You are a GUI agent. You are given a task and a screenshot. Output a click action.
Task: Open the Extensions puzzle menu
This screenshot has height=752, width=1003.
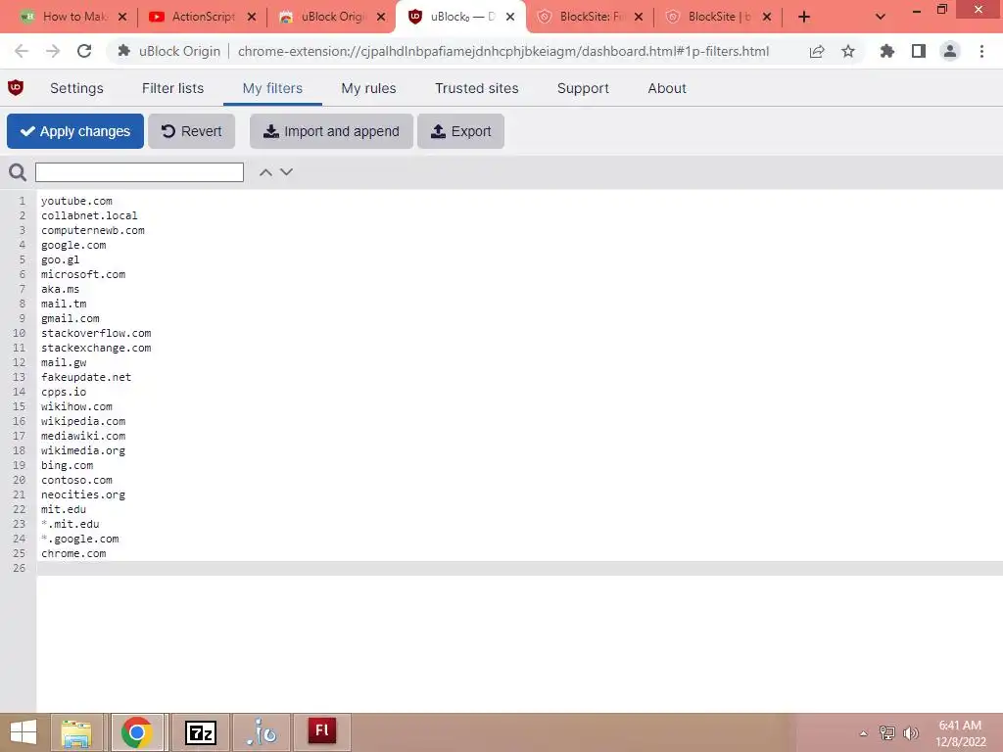click(x=887, y=51)
